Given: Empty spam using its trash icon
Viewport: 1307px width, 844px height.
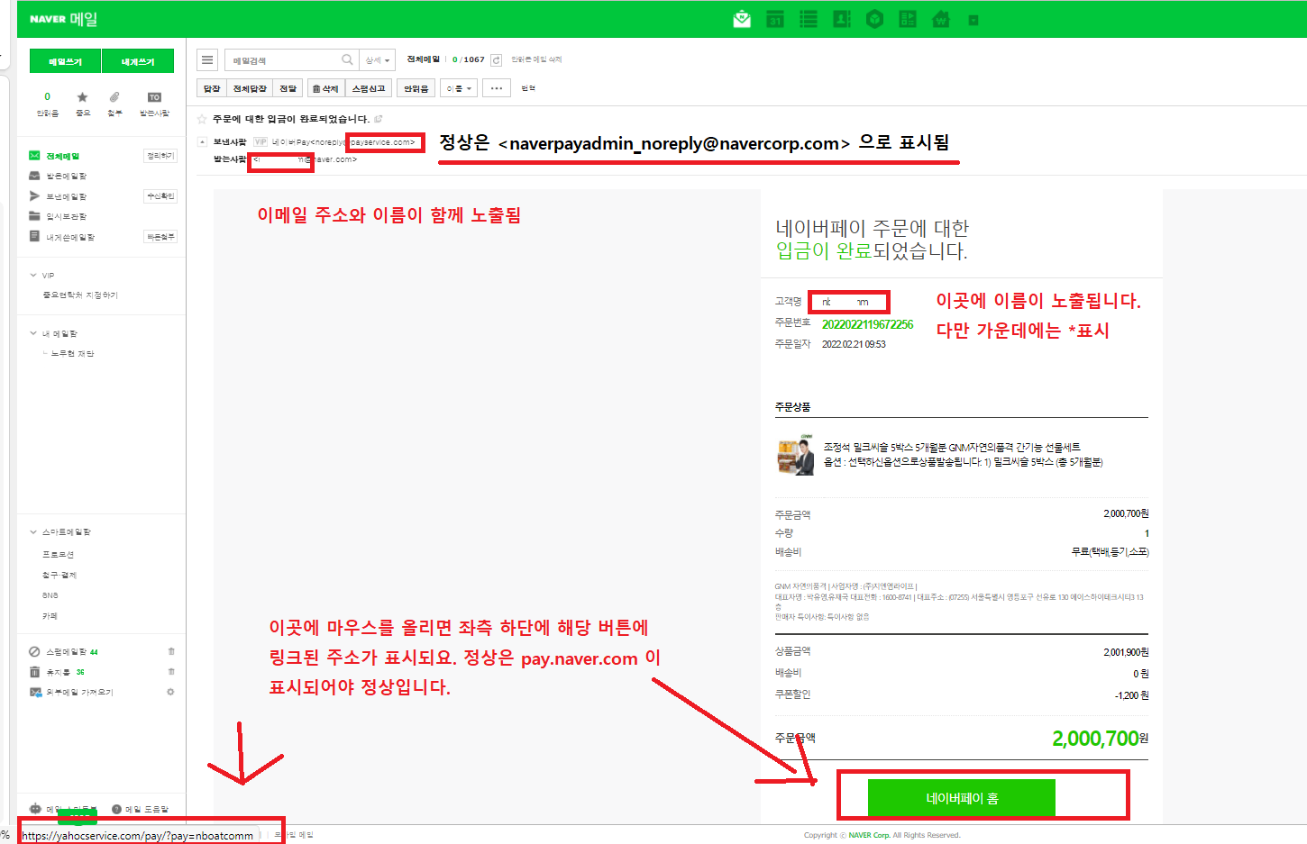Looking at the screenshot, I should tap(171, 651).
